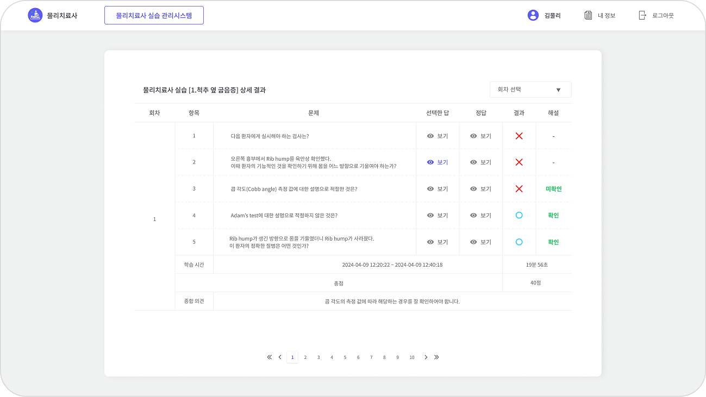706x397 pixels.
Task: View selected answer for question 1
Action: tap(438, 136)
